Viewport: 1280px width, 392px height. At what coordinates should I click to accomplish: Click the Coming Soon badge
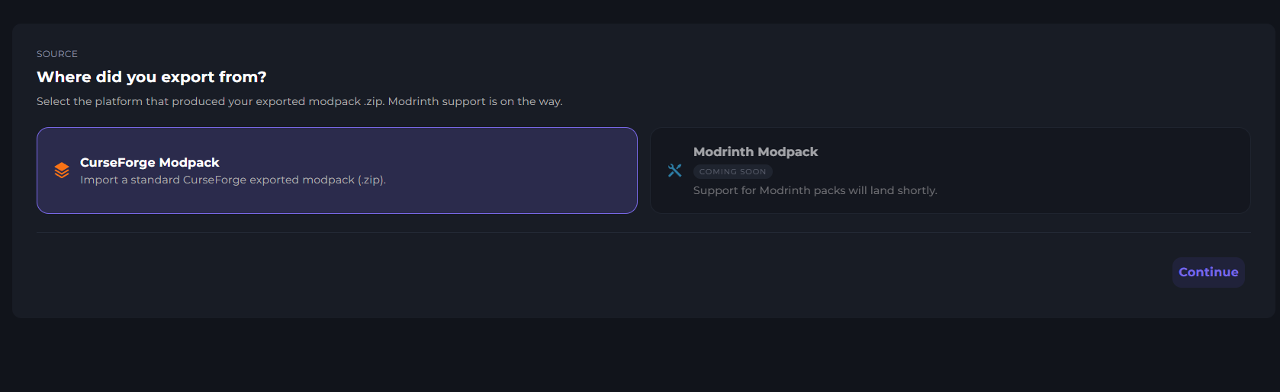(732, 172)
